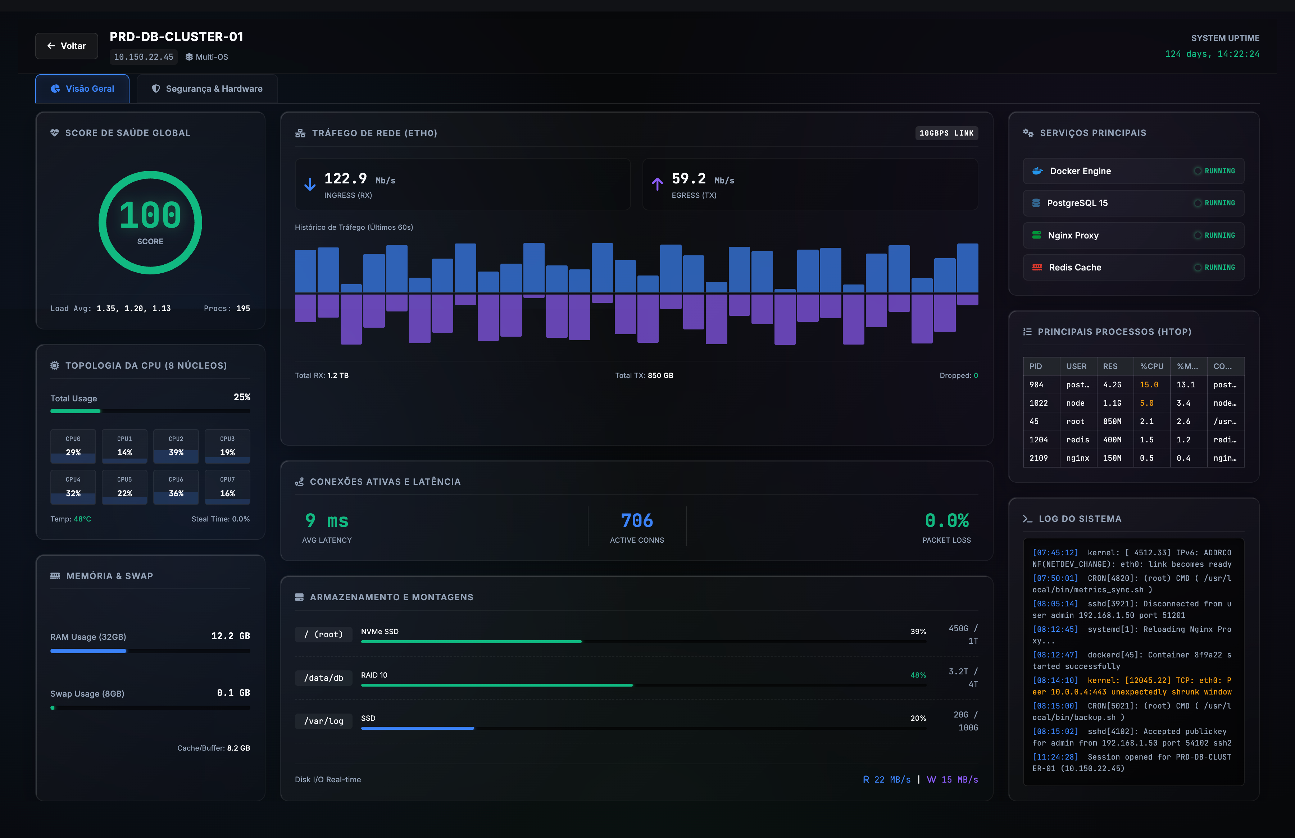
Task: Click the memory icon beside Memória & Swap
Action: pos(55,576)
